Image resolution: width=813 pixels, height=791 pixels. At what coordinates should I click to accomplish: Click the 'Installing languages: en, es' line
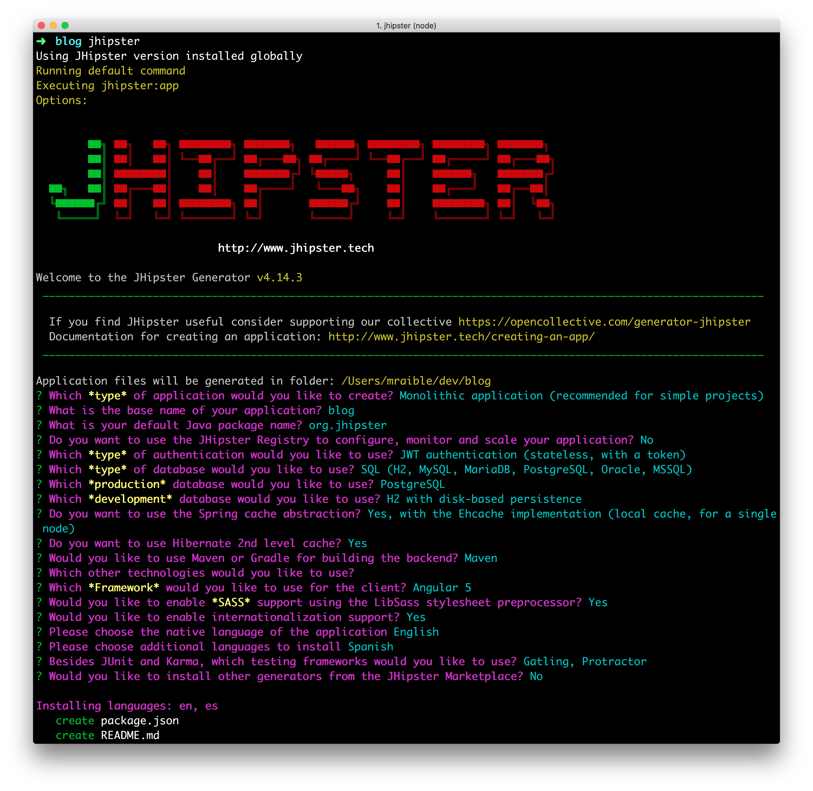point(127,706)
